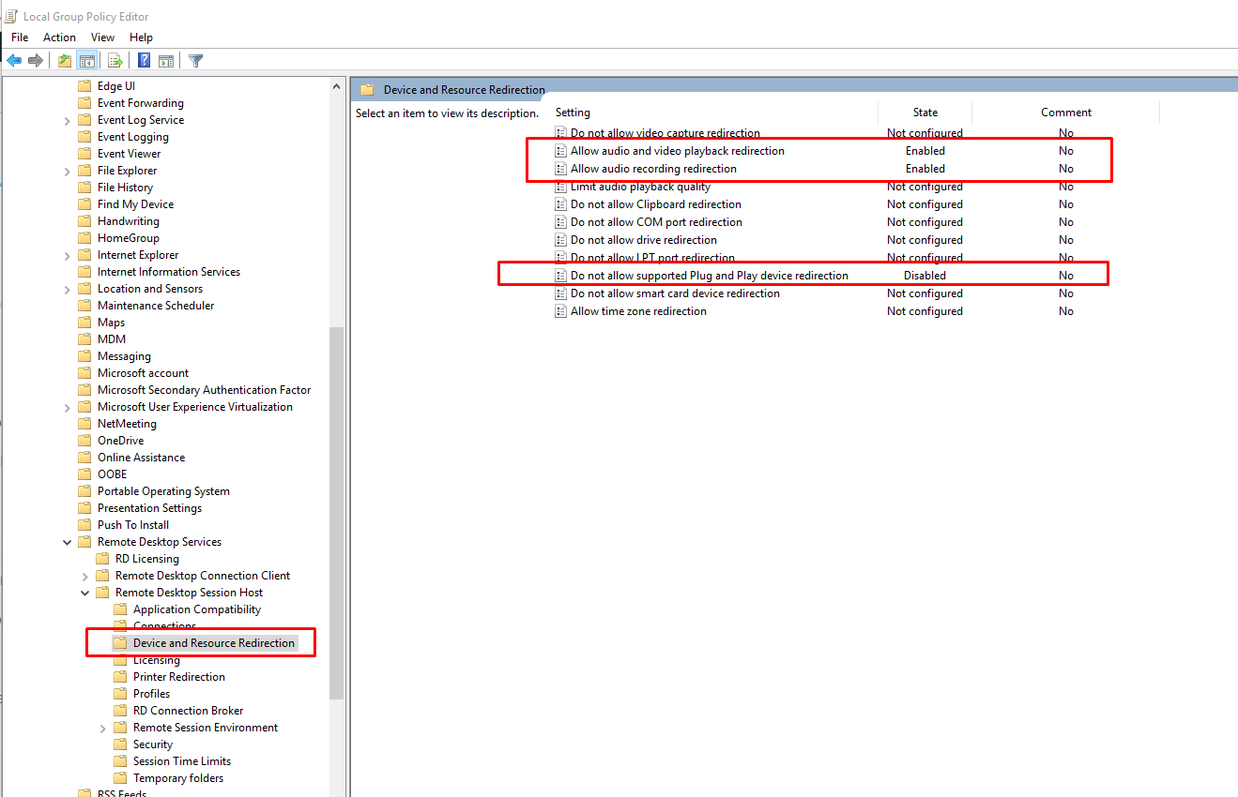Expand the File Explorer node

[x=68, y=172]
